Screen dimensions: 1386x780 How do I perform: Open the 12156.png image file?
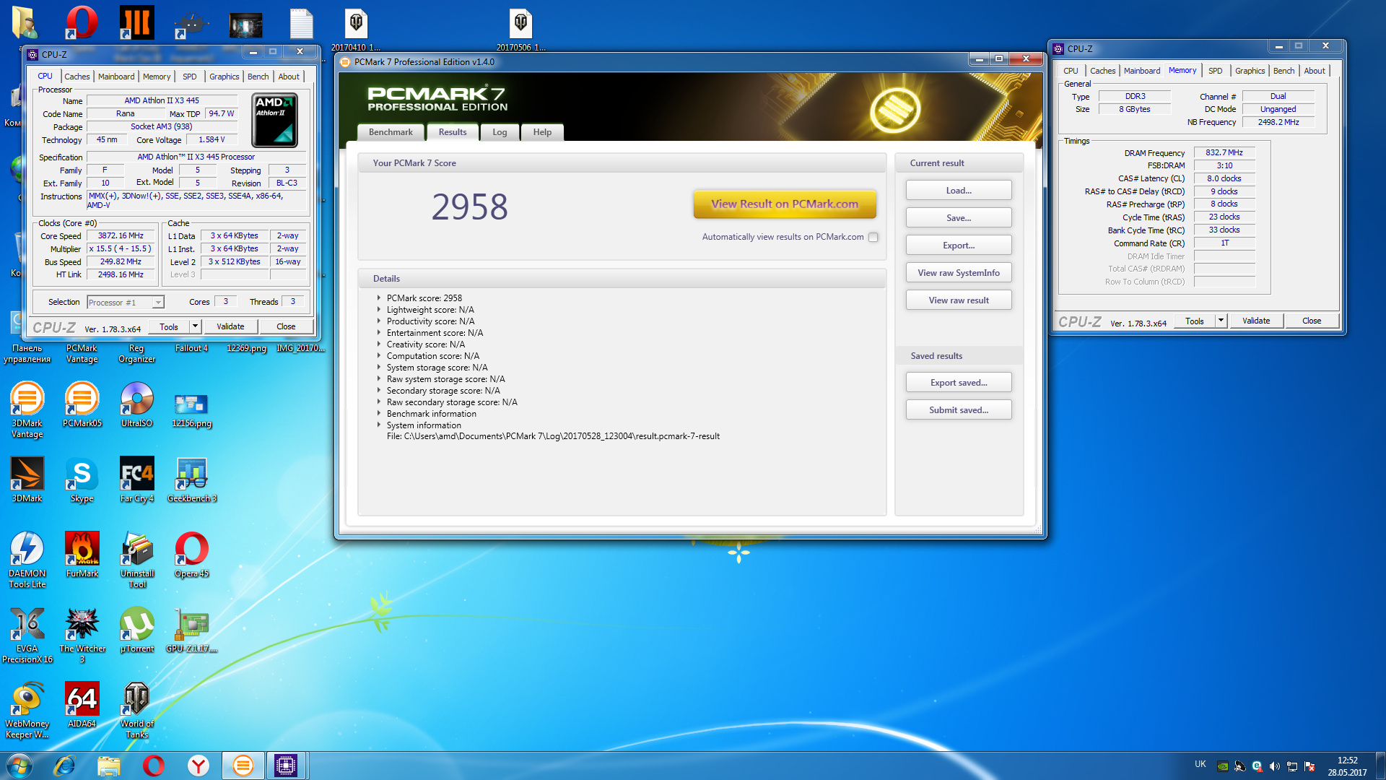click(192, 409)
